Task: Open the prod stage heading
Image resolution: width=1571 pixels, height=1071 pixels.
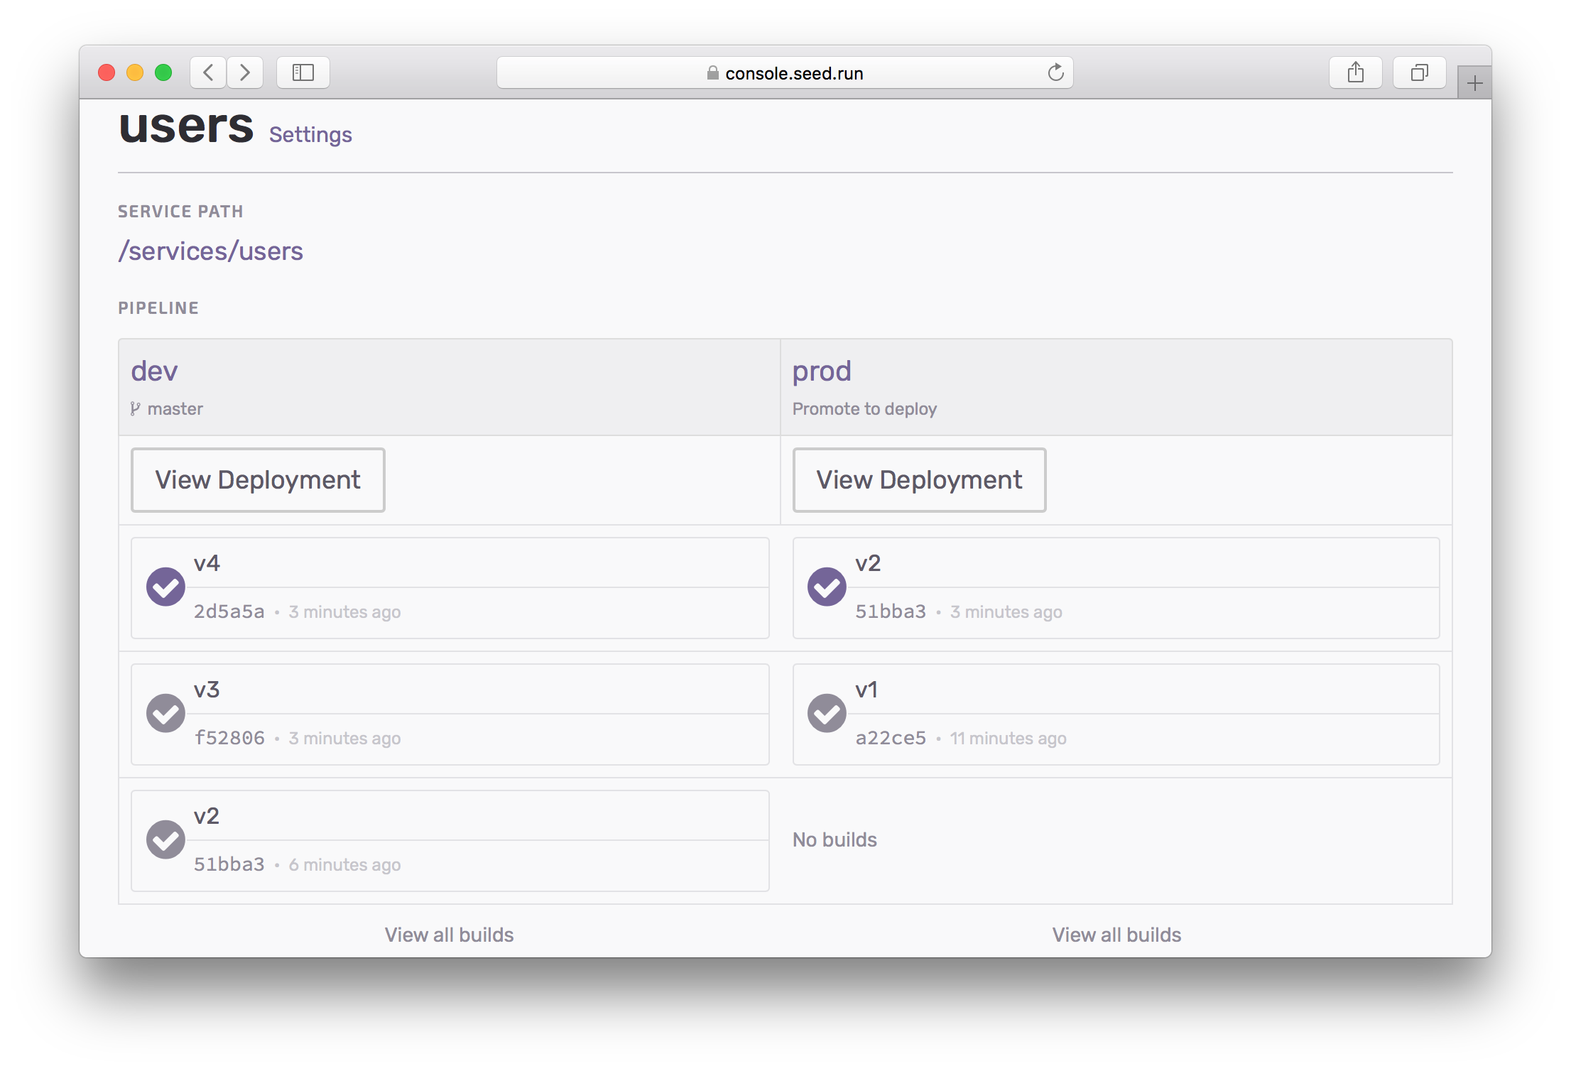Action: pyautogui.click(x=822, y=371)
